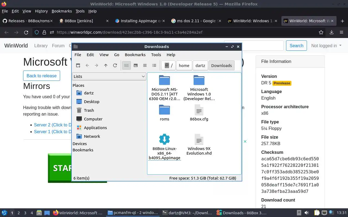Switch to icon view mode
This screenshot has height=217, width=348.
[x=126, y=65]
